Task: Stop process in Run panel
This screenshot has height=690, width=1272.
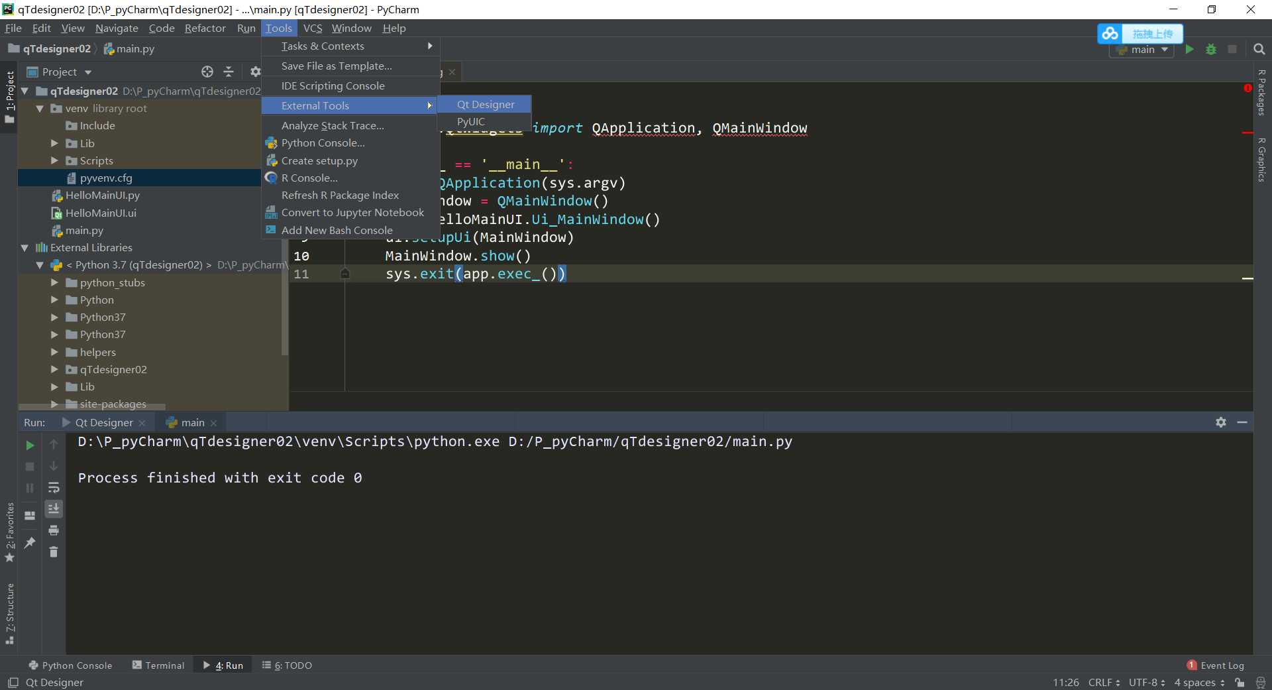Action: point(30,467)
